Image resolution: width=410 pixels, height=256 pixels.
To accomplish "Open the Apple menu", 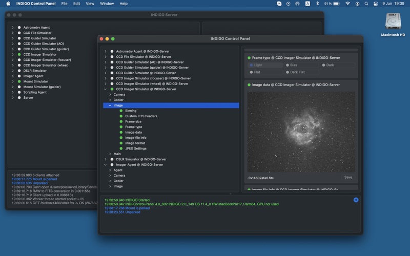I will pyautogui.click(x=8, y=4).
